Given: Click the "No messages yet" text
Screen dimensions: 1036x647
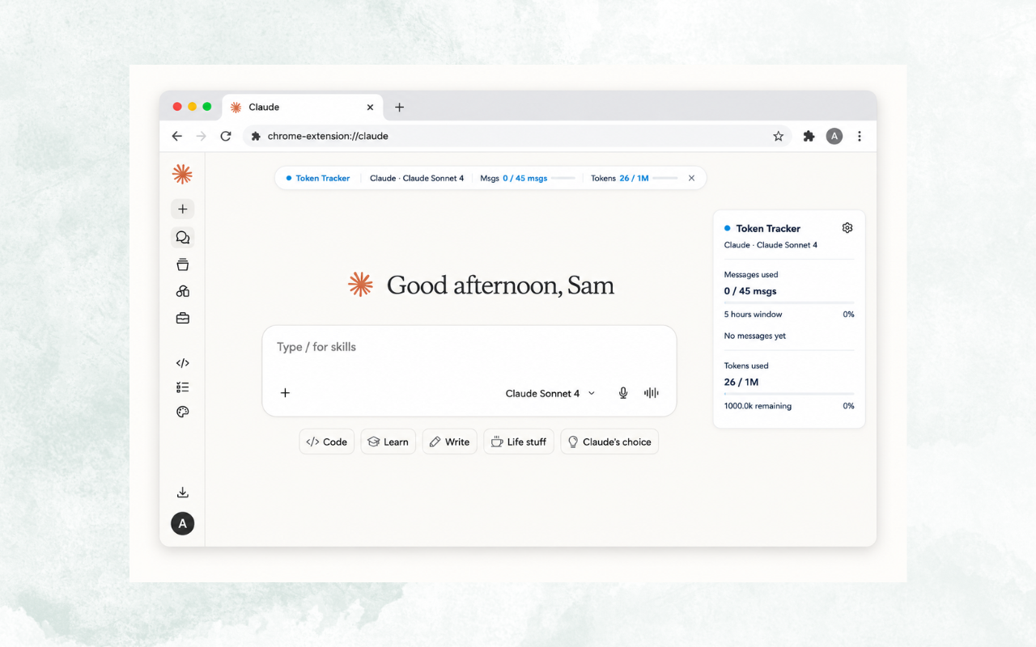Looking at the screenshot, I should [755, 336].
